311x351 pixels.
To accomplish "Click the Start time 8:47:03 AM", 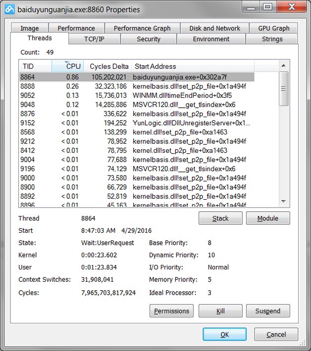I will coord(98,230).
